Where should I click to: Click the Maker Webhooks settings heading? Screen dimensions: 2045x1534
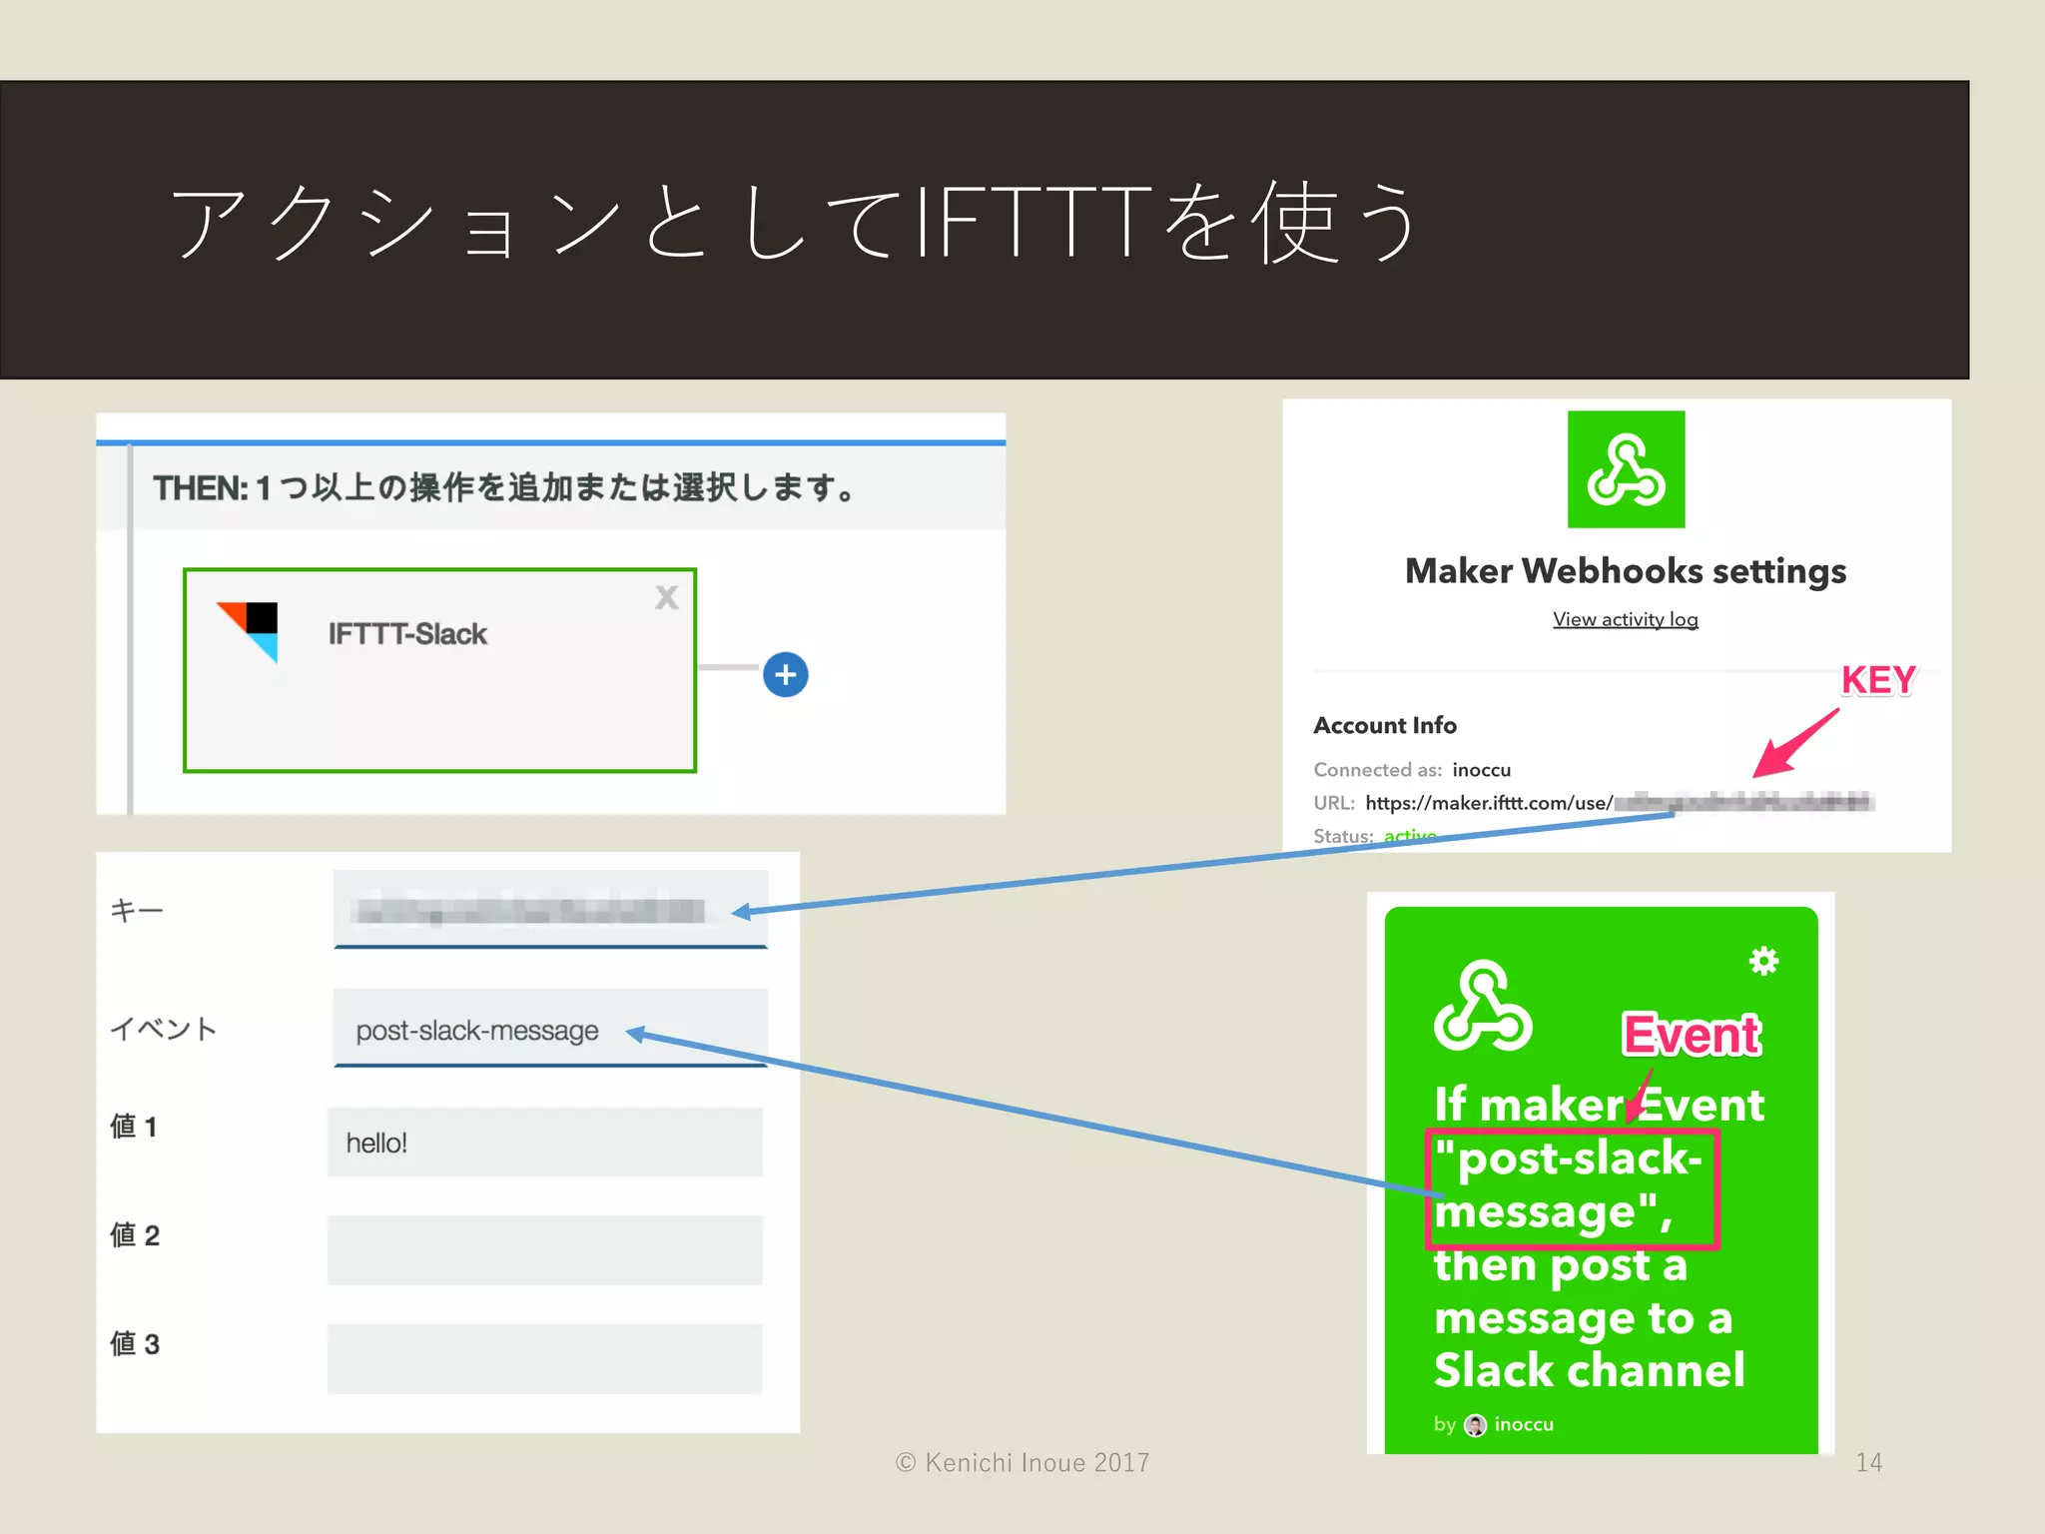click(x=1626, y=571)
